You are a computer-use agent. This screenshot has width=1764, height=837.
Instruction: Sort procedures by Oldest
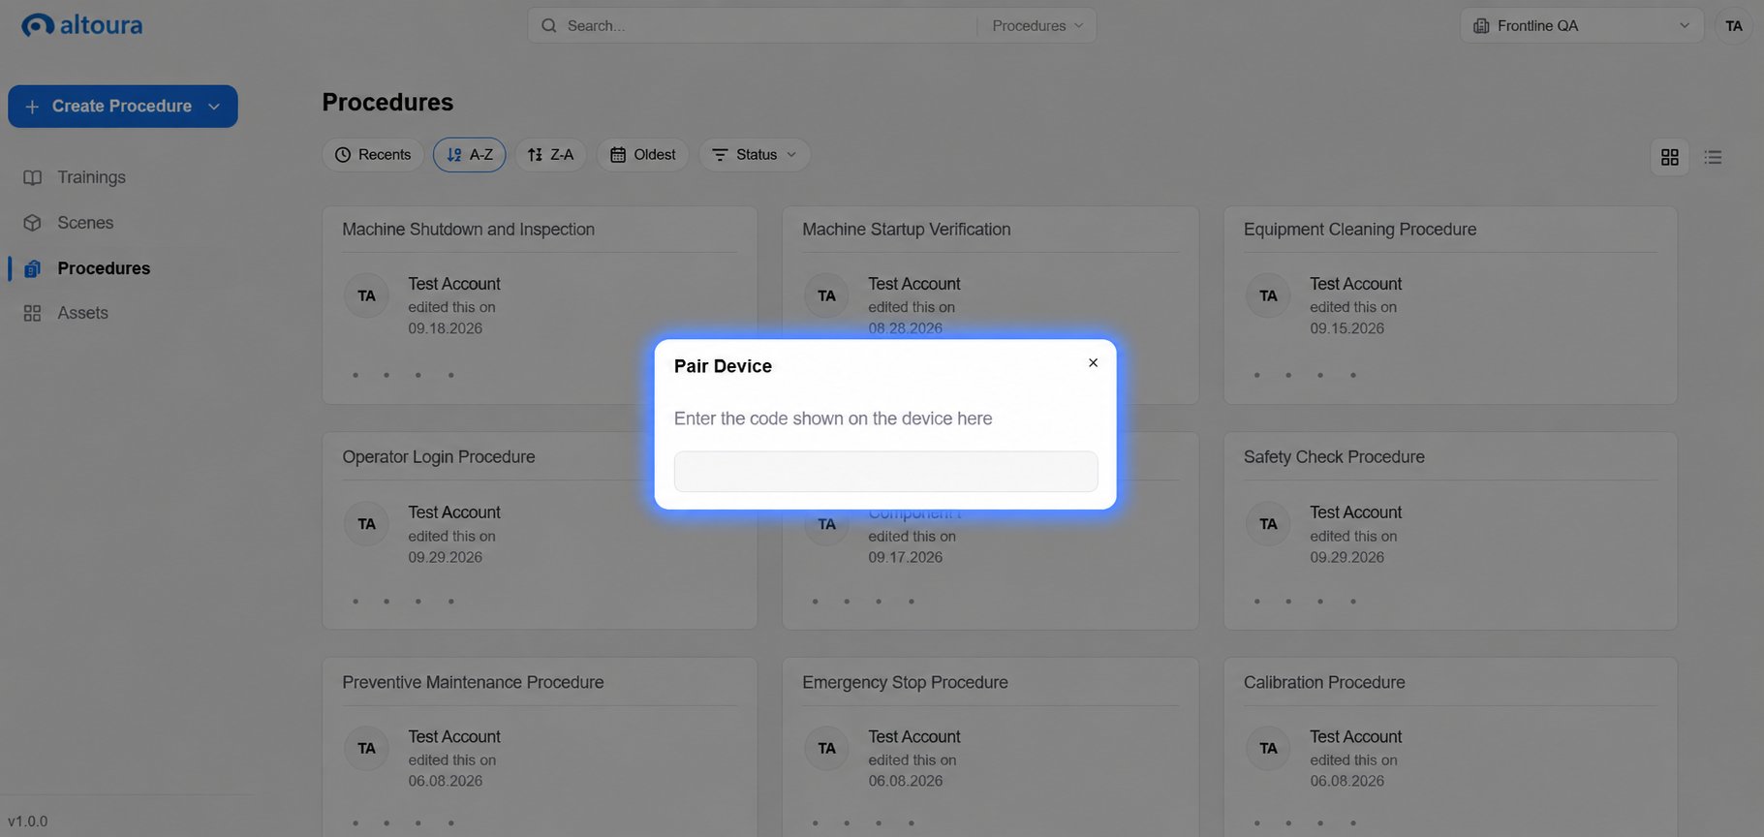pyautogui.click(x=642, y=155)
